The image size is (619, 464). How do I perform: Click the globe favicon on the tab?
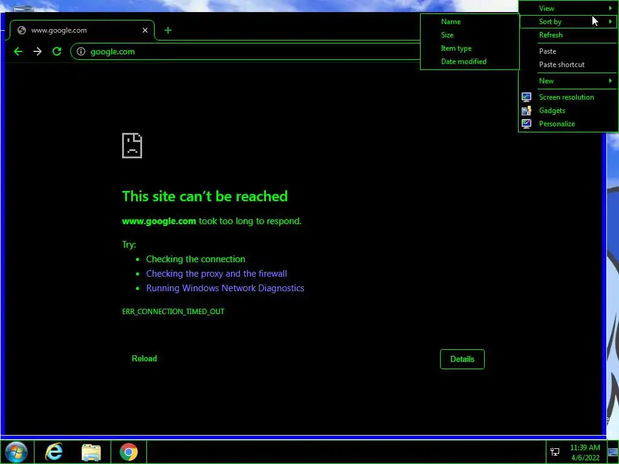click(x=22, y=30)
